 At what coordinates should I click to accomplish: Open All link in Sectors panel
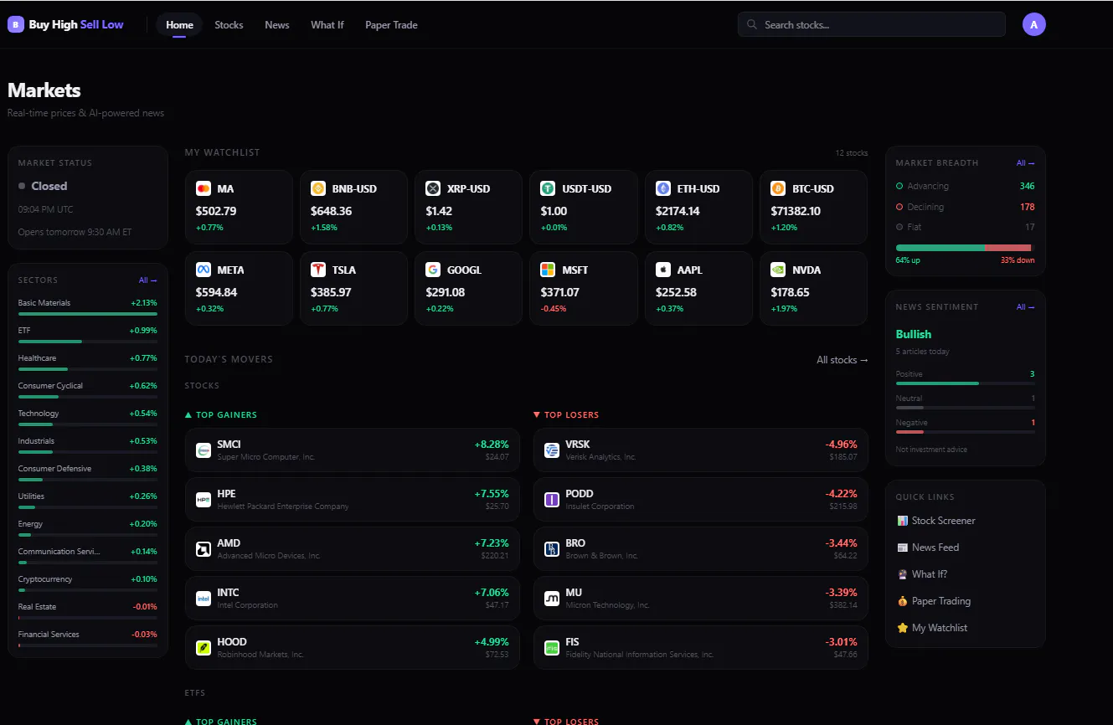(148, 280)
